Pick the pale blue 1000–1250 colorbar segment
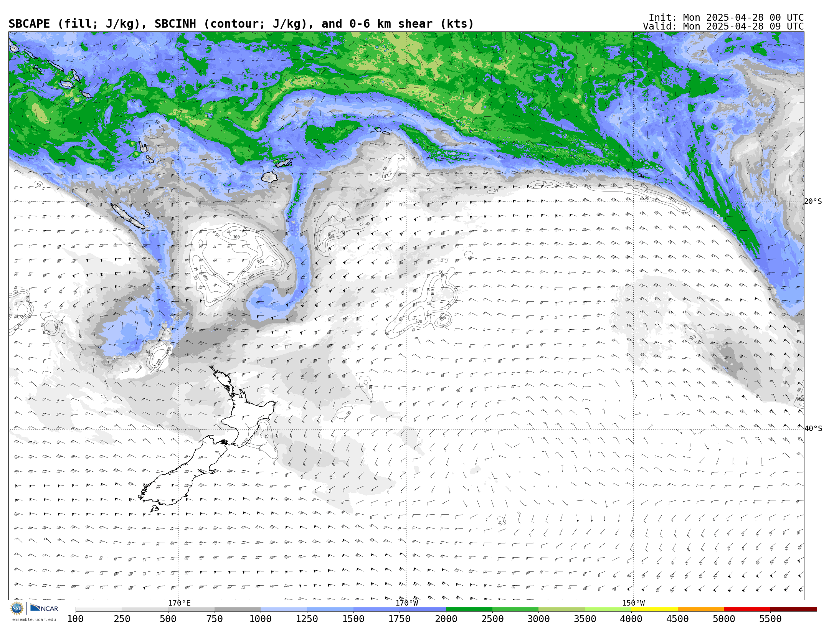This screenshot has width=829, height=624. coord(284,609)
